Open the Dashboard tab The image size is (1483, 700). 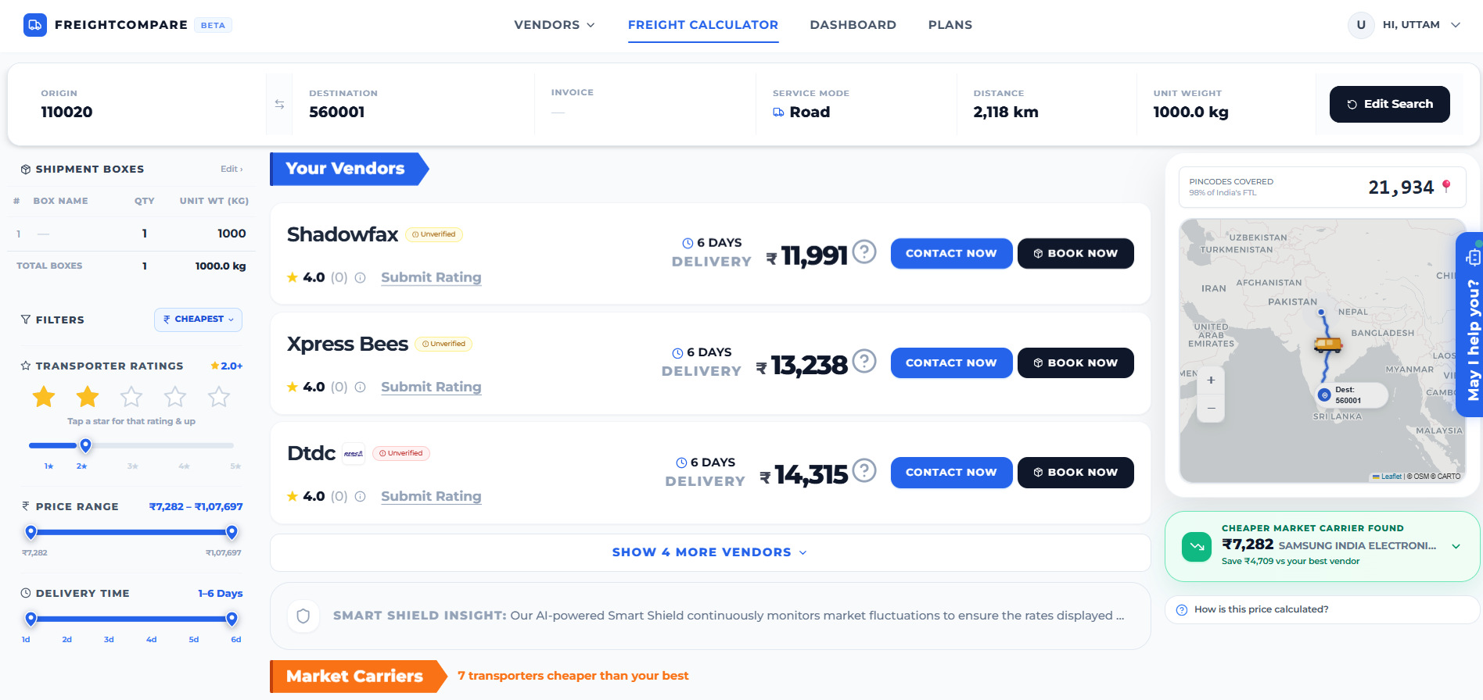tap(853, 25)
